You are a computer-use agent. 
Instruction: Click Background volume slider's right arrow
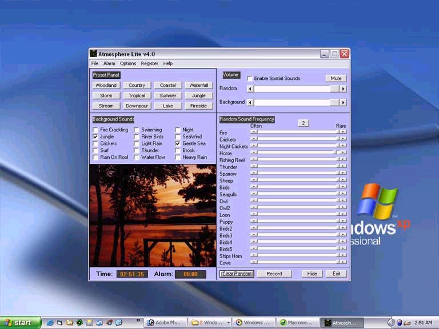pyautogui.click(x=343, y=102)
